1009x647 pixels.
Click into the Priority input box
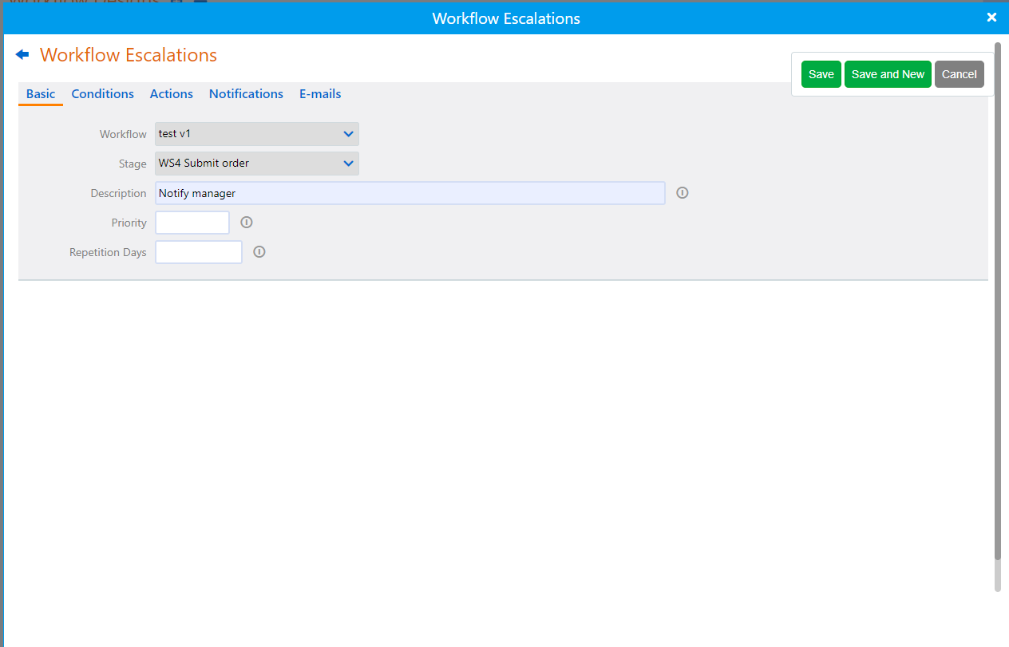192,223
